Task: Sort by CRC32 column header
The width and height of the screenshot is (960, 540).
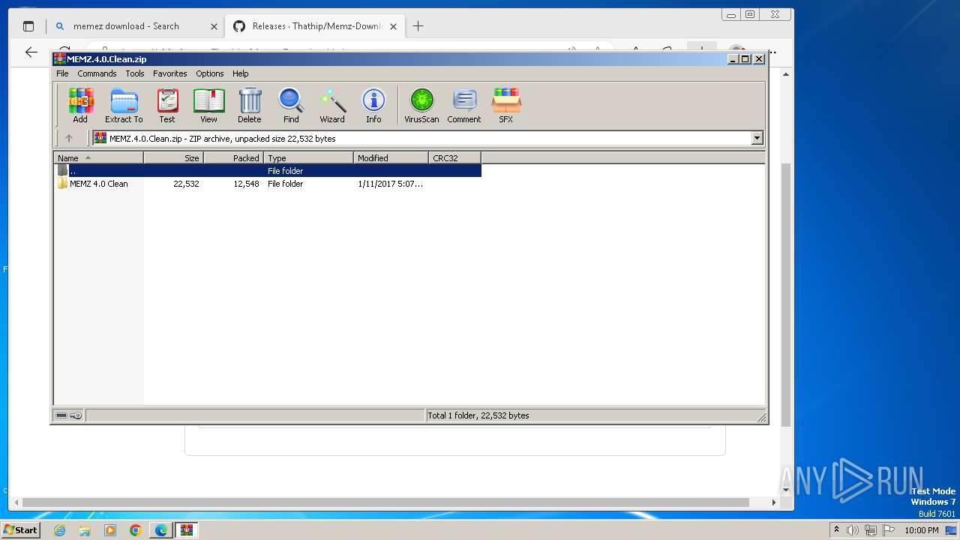Action: tap(454, 158)
